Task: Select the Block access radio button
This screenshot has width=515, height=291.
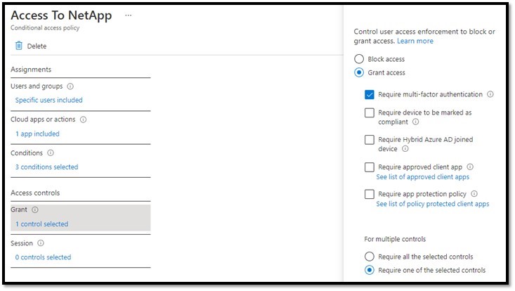Action: tap(359, 59)
